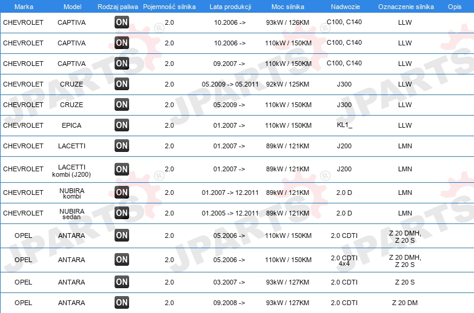Select the LMN engine code in the Nubira sedan row
This screenshot has height=313, width=474.
[405, 213]
